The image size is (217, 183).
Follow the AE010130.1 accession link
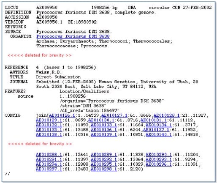click(101, 120)
